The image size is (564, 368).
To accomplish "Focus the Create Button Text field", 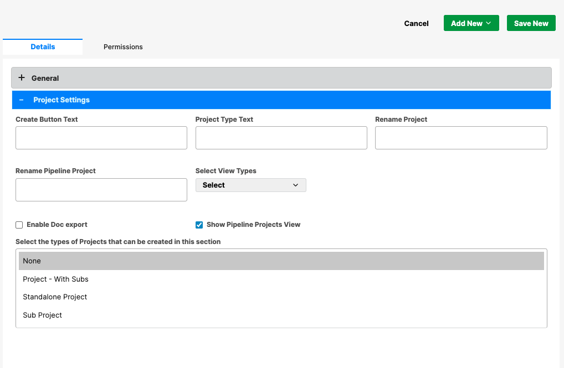I will 101,138.
